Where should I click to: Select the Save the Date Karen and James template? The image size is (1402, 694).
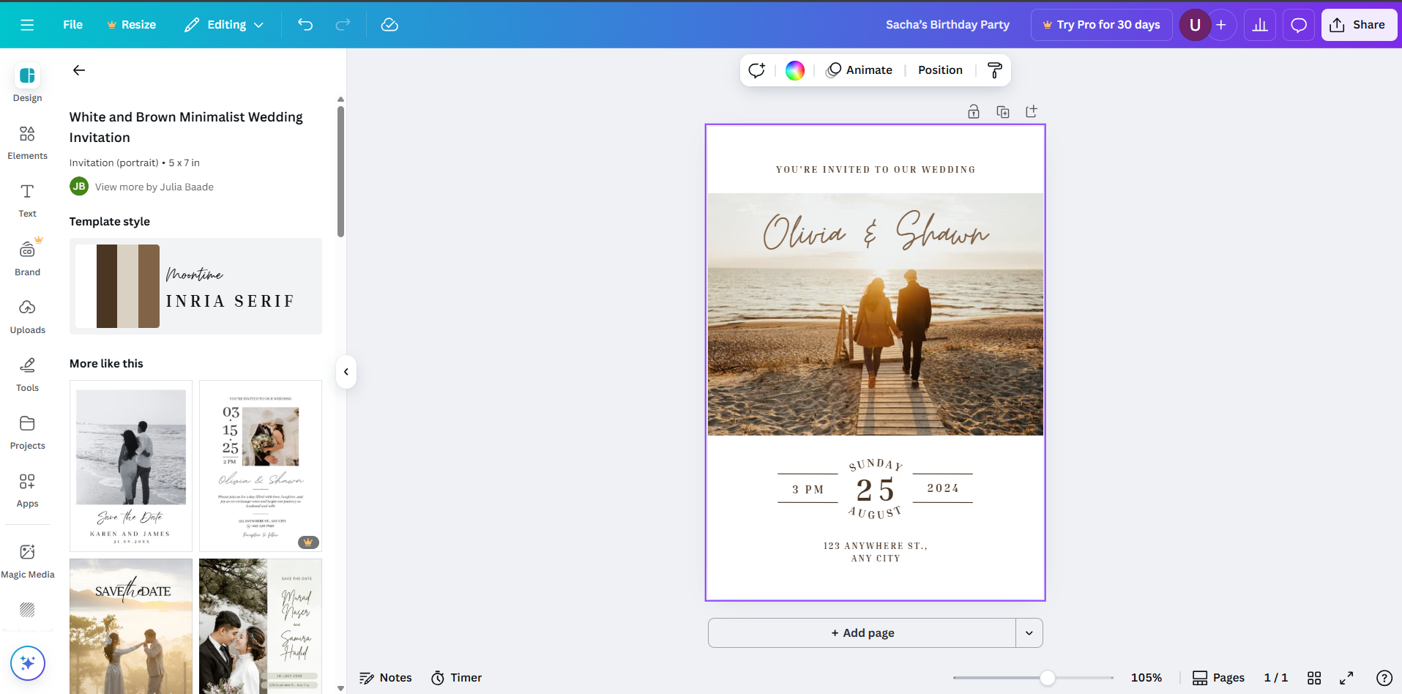click(131, 466)
